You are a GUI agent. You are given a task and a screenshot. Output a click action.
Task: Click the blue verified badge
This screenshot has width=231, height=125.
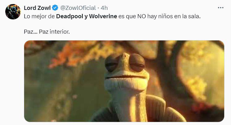pos(55,8)
